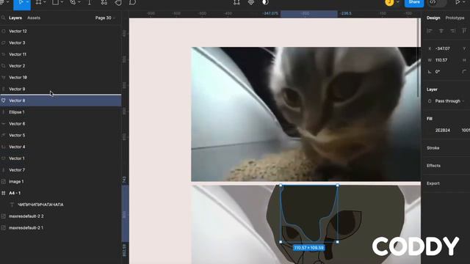Open the Stroke section
470x264 pixels.
[x=433, y=148]
